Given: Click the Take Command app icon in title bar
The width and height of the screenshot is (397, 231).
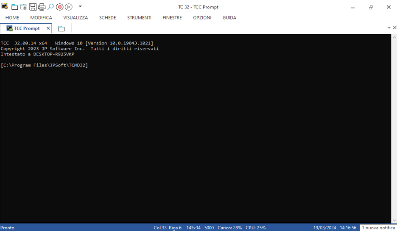Looking at the screenshot, I should point(5,6).
